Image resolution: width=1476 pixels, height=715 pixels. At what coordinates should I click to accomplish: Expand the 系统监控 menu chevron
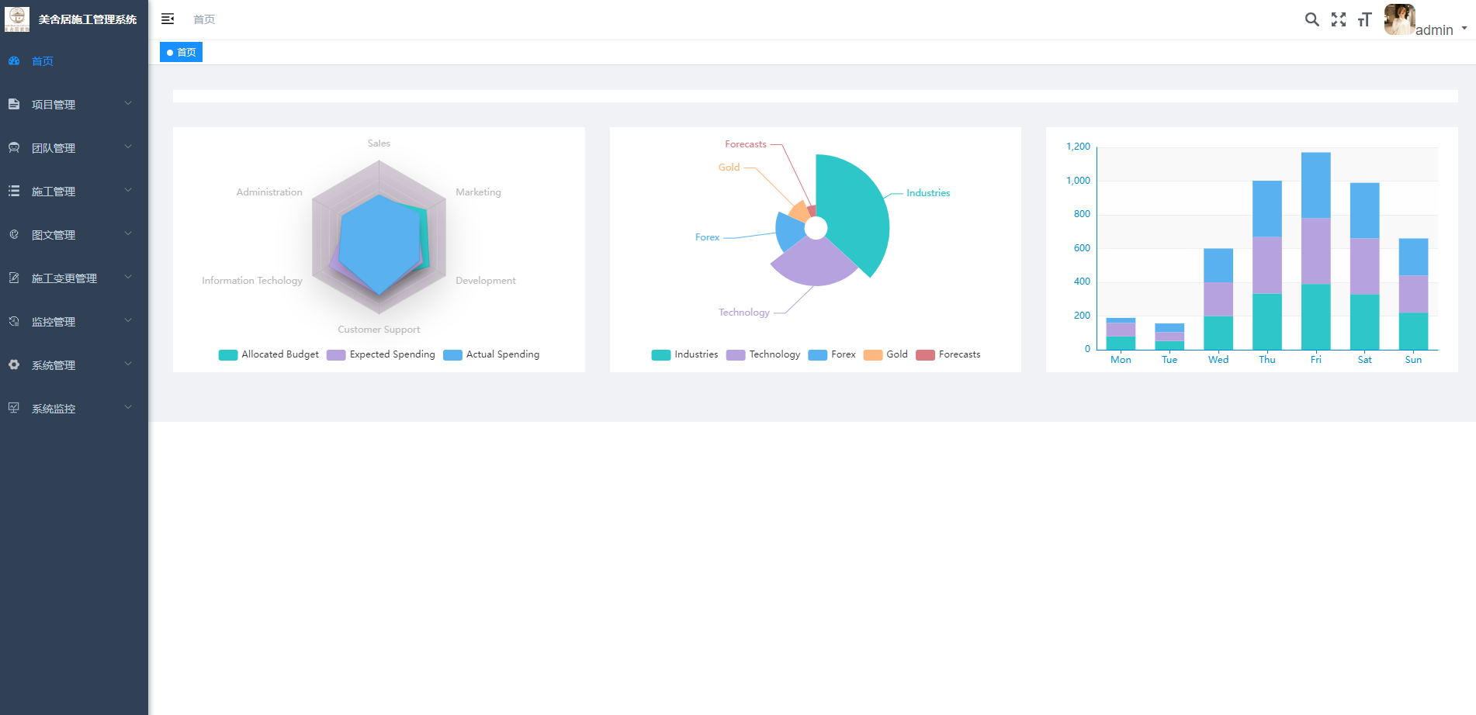(x=128, y=407)
